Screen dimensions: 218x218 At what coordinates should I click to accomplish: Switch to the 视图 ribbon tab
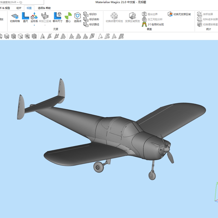[29, 8]
